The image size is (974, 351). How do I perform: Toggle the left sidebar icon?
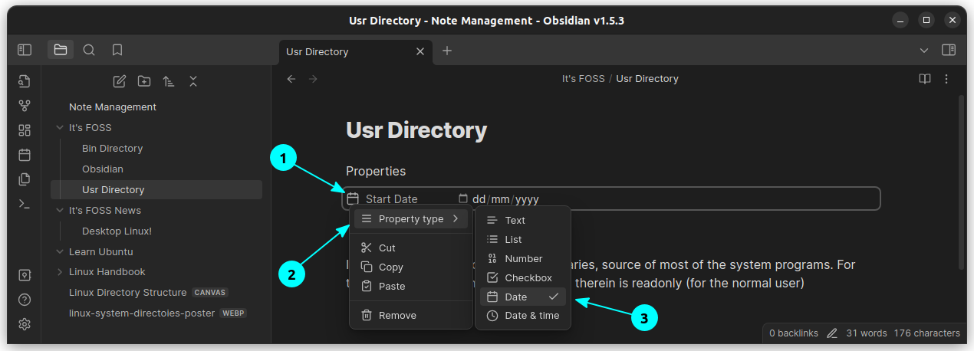25,50
